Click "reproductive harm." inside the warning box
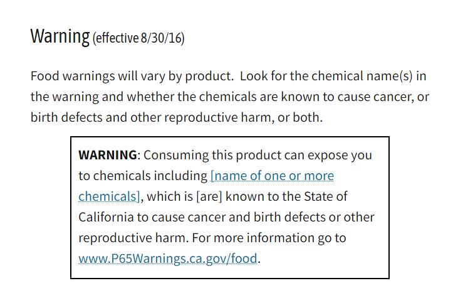Image resolution: width=463 pixels, height=298 pixels. [133, 238]
